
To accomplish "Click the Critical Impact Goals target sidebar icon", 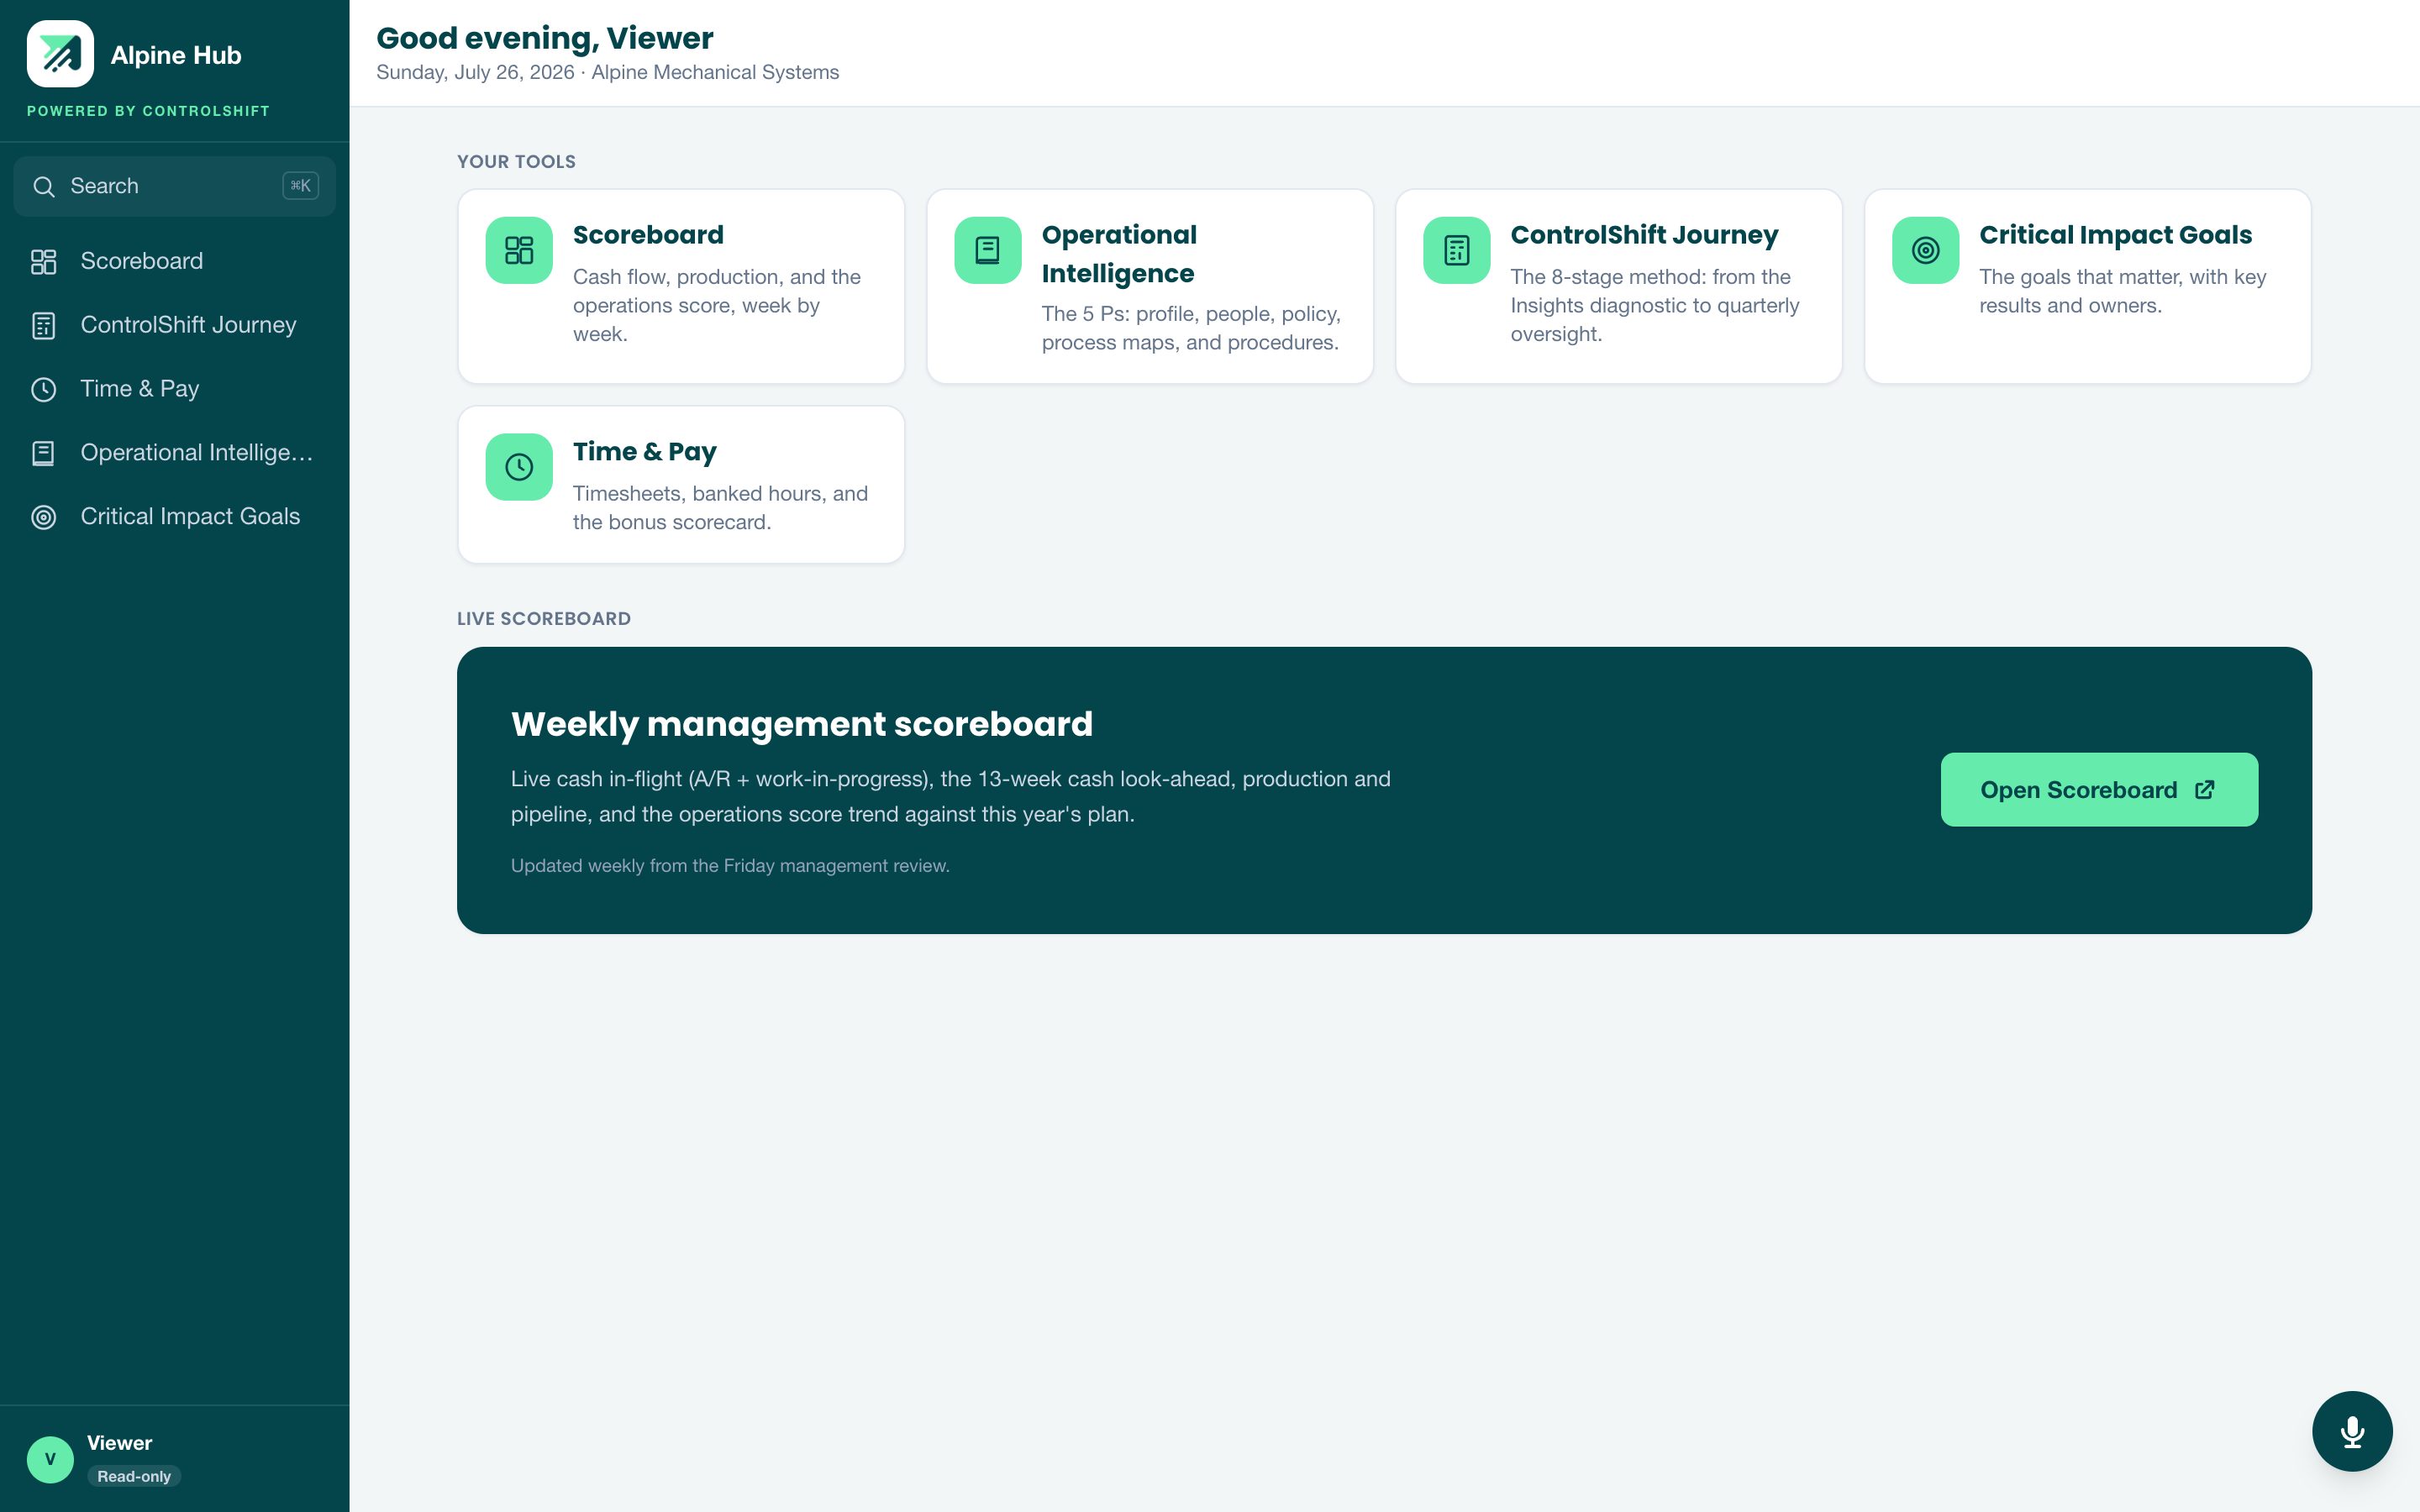I will pos(43,517).
